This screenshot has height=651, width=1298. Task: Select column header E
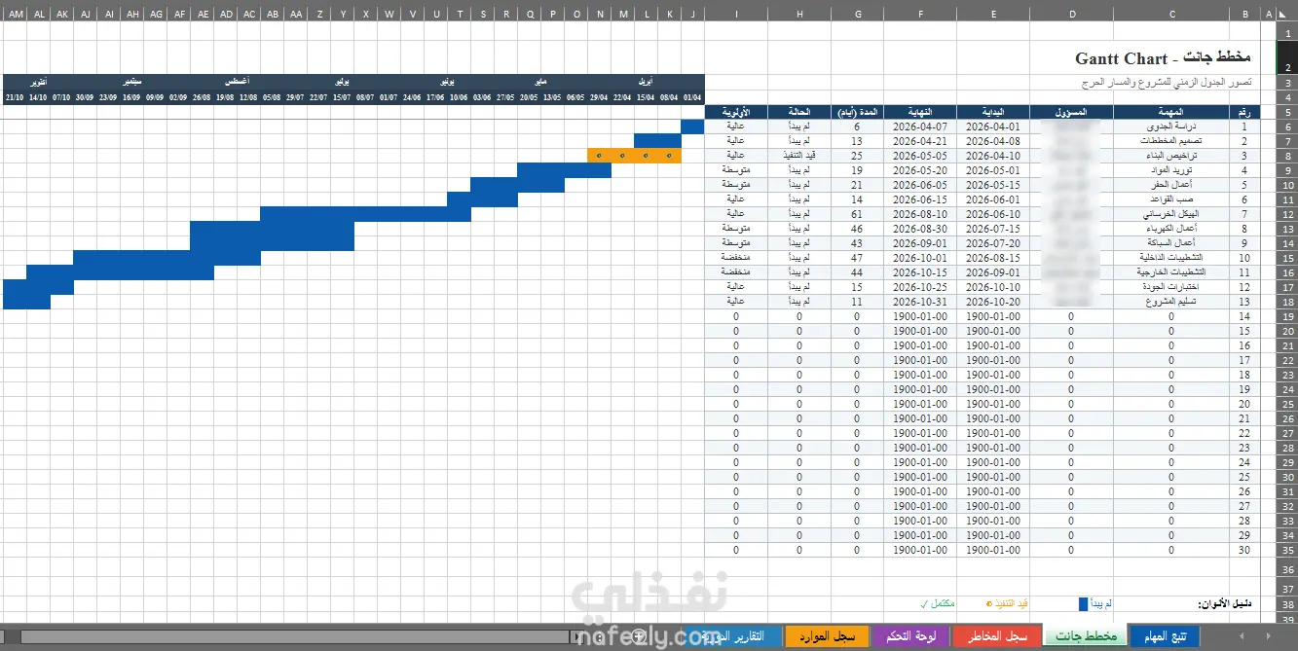[993, 14]
